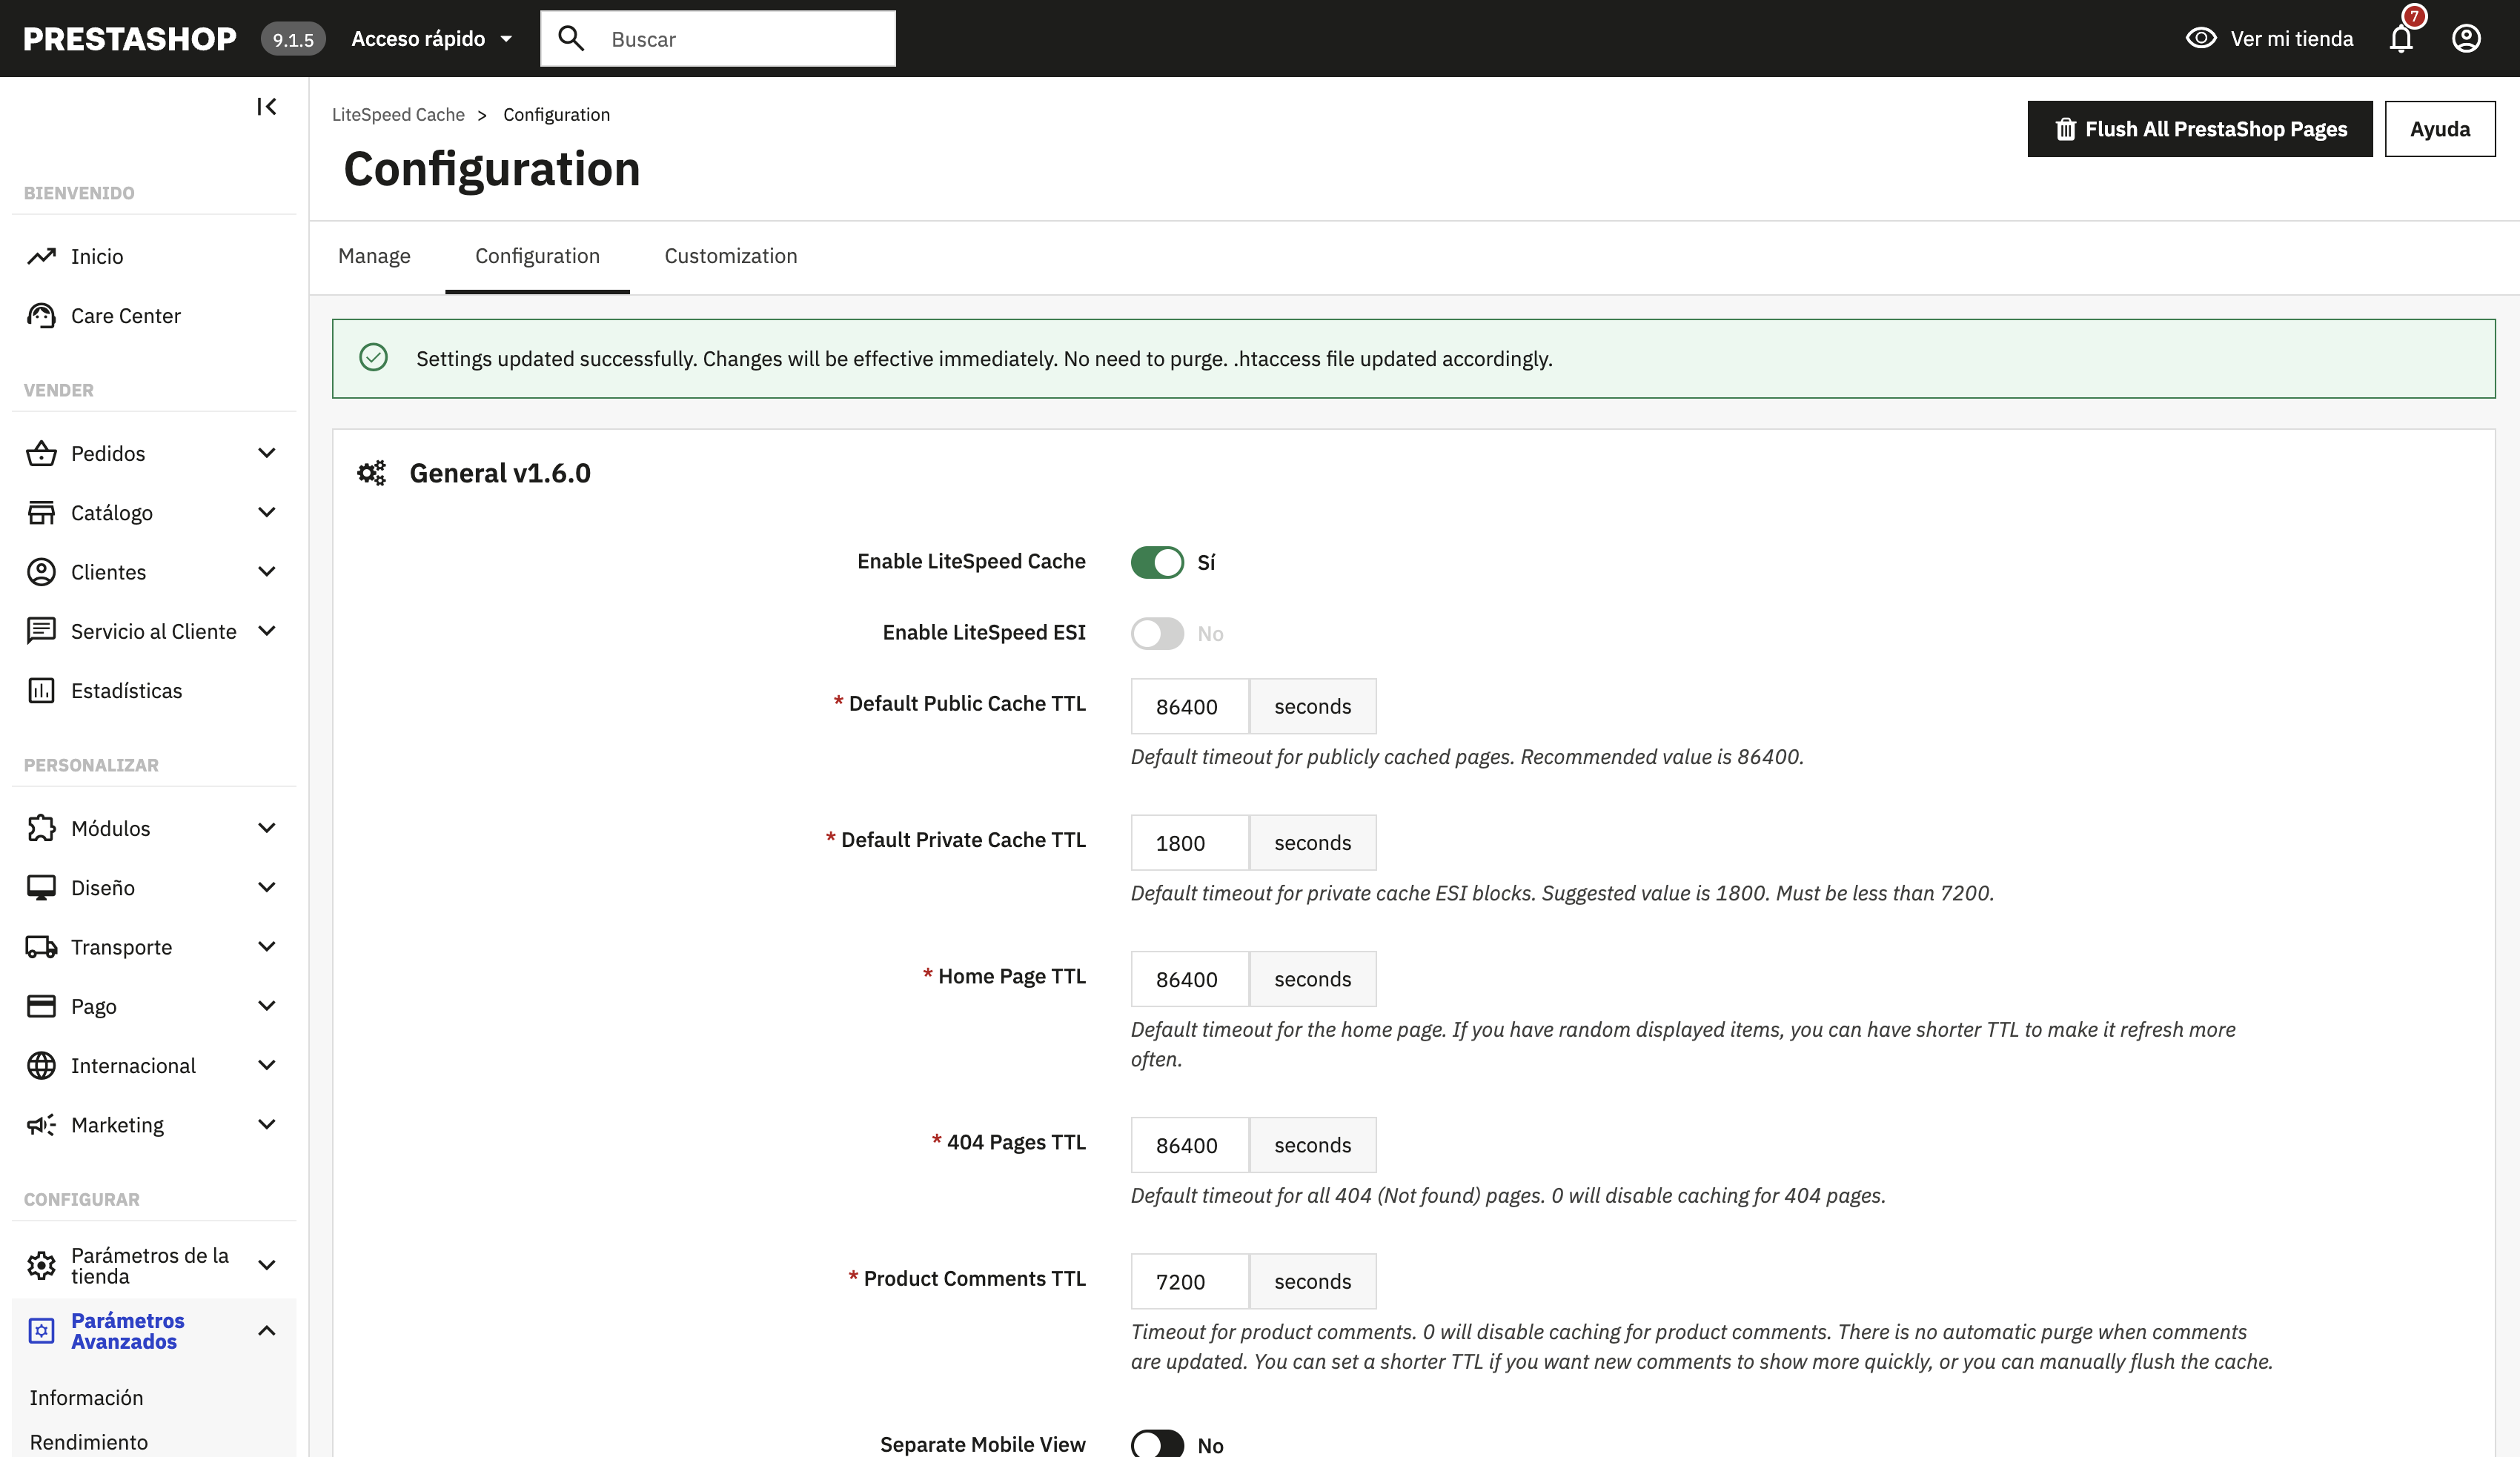Viewport: 2520px width, 1457px height.
Task: Expand Parámetros de la tienda chevron
Action: pos(266,1265)
